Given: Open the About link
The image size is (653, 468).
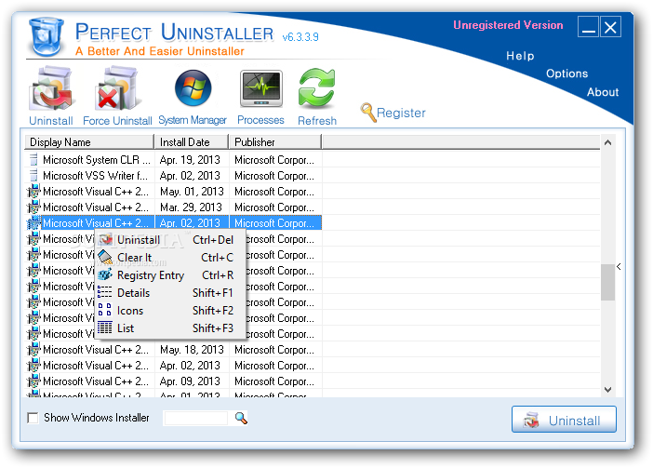Looking at the screenshot, I should click(603, 92).
